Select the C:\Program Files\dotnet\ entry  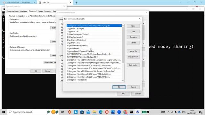(x=94, y=80)
